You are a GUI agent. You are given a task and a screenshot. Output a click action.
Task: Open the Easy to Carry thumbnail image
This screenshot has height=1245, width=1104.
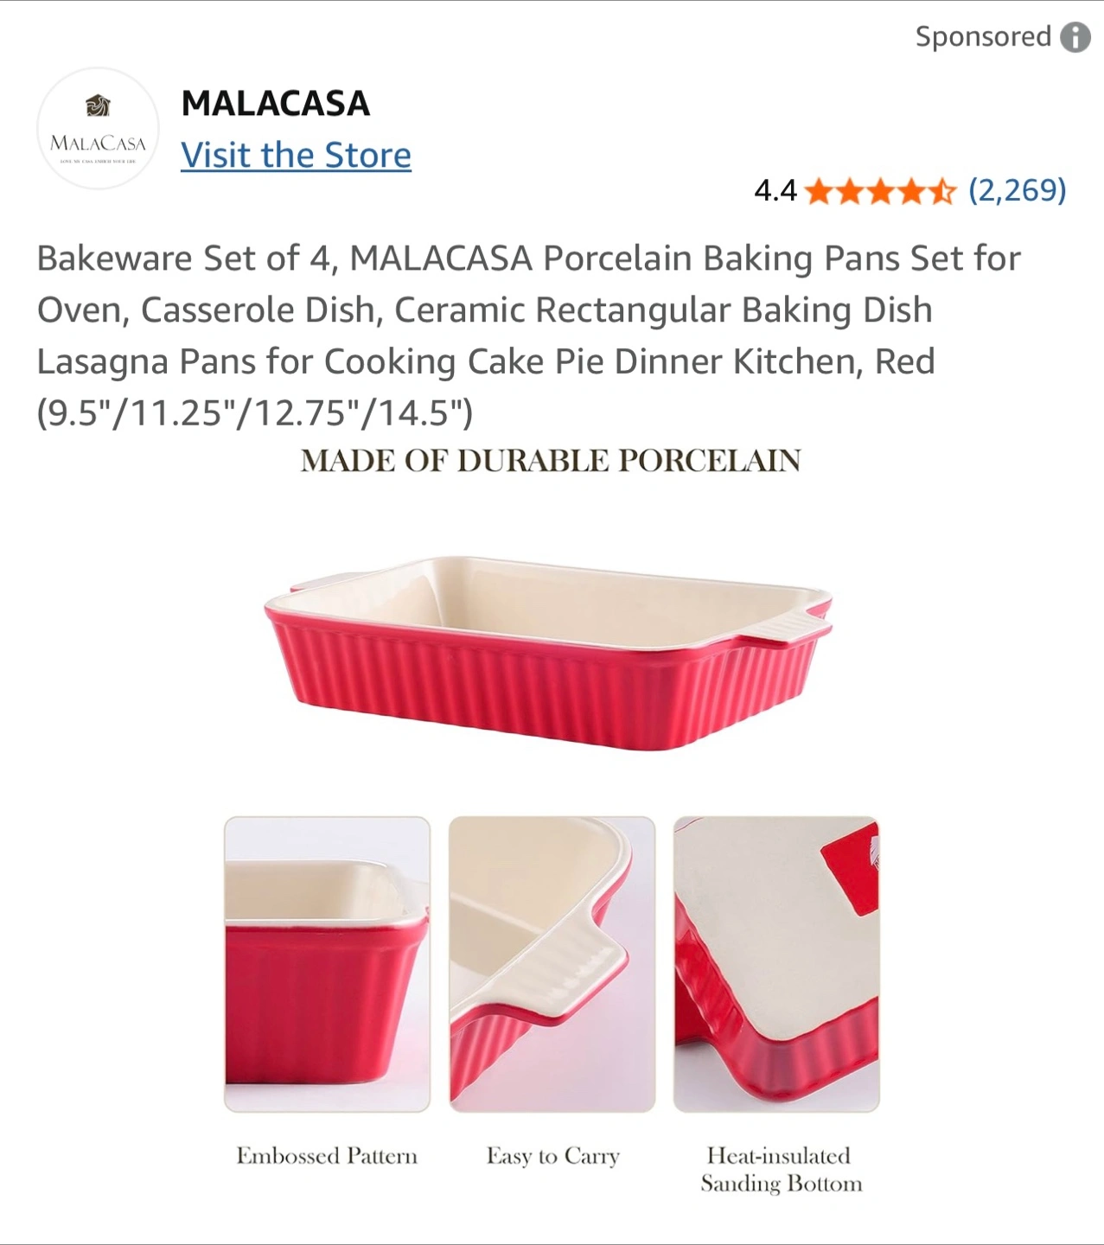552,964
